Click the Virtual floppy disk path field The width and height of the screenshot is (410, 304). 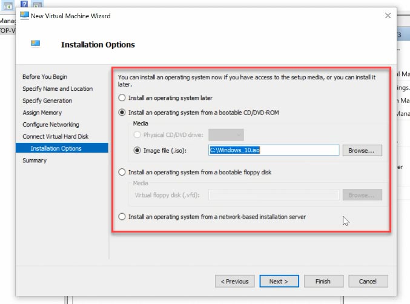click(274, 195)
